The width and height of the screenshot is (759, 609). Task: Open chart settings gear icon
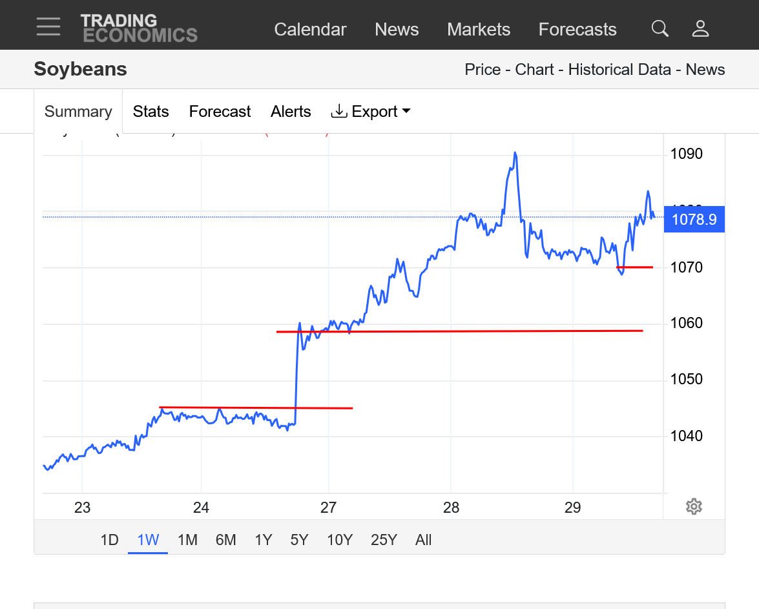694,506
